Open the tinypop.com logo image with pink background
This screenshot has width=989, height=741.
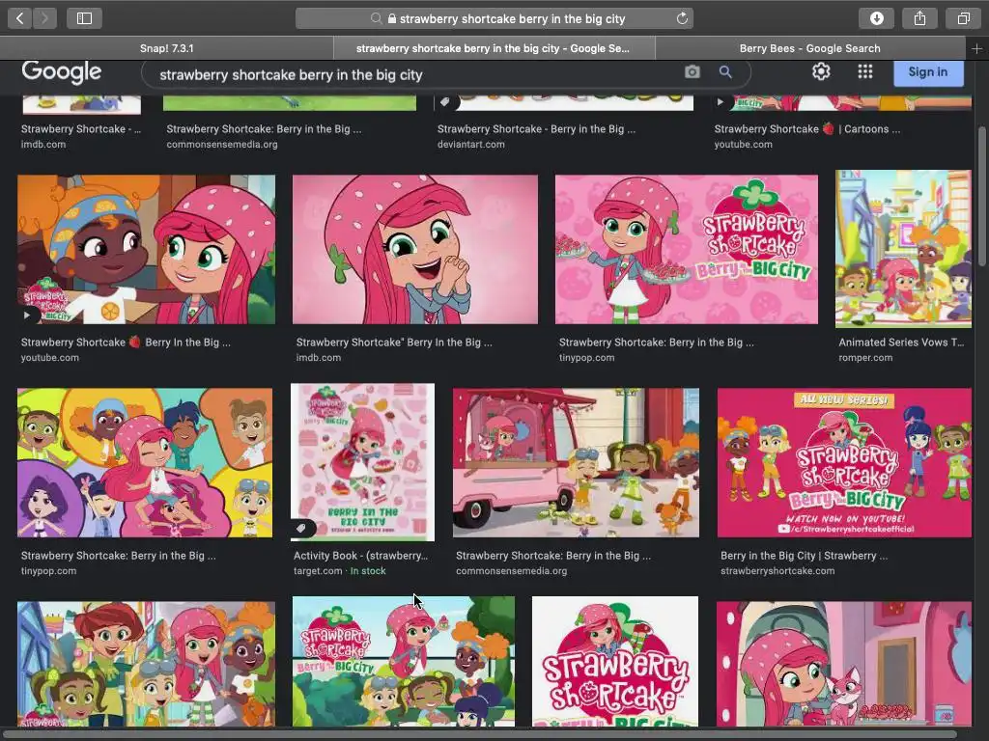coord(687,250)
